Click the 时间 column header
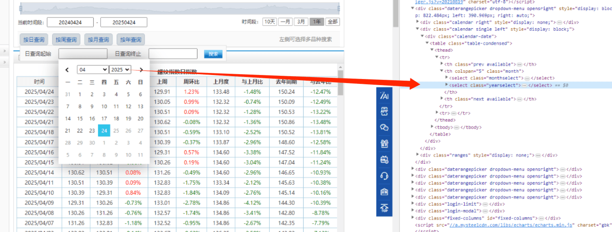This screenshot has height=232, width=612. pyautogui.click(x=39, y=82)
